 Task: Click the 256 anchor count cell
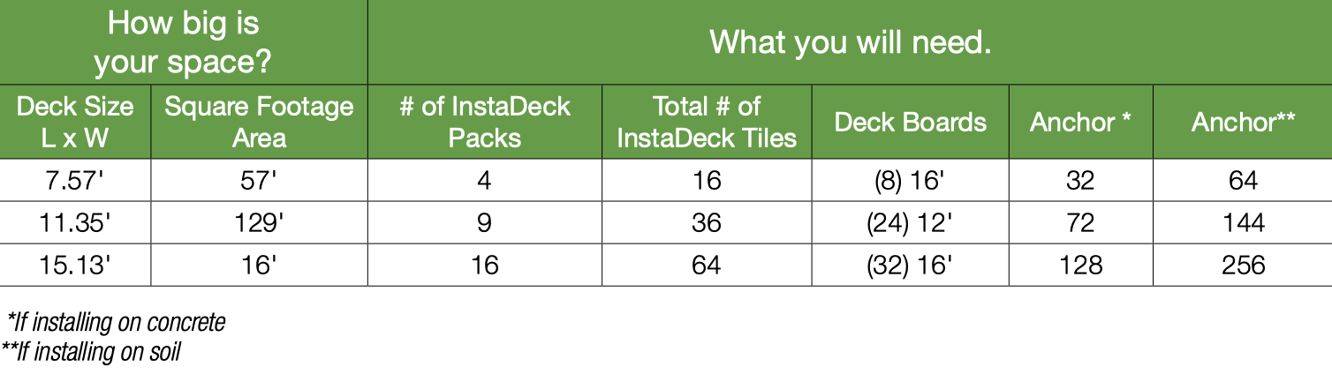tap(1243, 265)
